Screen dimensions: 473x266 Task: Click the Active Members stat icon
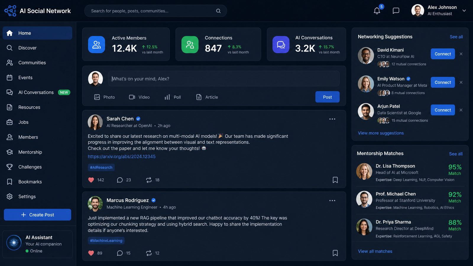(x=96, y=45)
